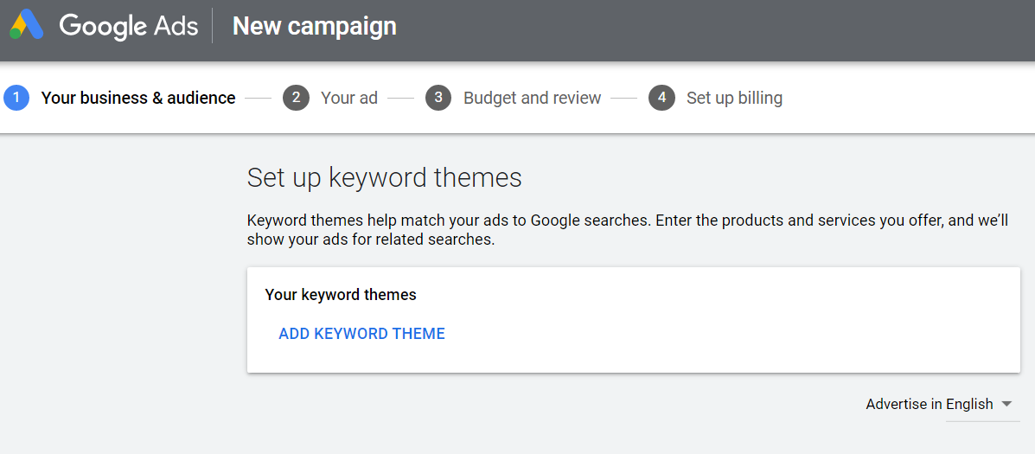The height and width of the screenshot is (454, 1035).
Task: Click the underline beneath the language dropdown
Action: tap(983, 421)
